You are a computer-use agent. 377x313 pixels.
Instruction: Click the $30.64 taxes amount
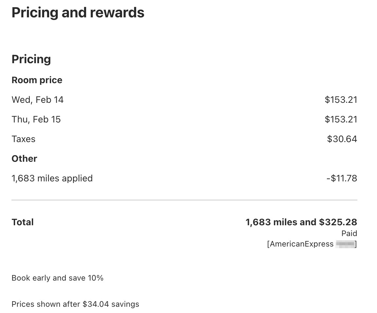point(342,139)
